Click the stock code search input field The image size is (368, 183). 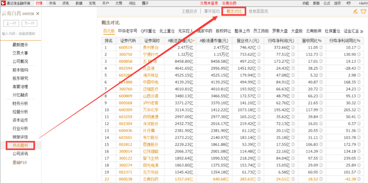point(20,34)
